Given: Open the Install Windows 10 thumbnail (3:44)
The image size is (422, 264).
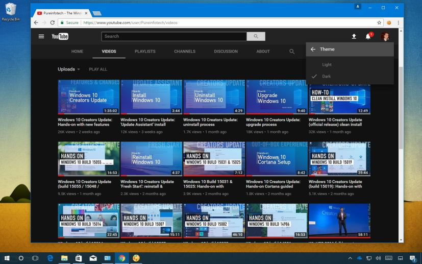Looking at the screenshot, I should point(151,97).
